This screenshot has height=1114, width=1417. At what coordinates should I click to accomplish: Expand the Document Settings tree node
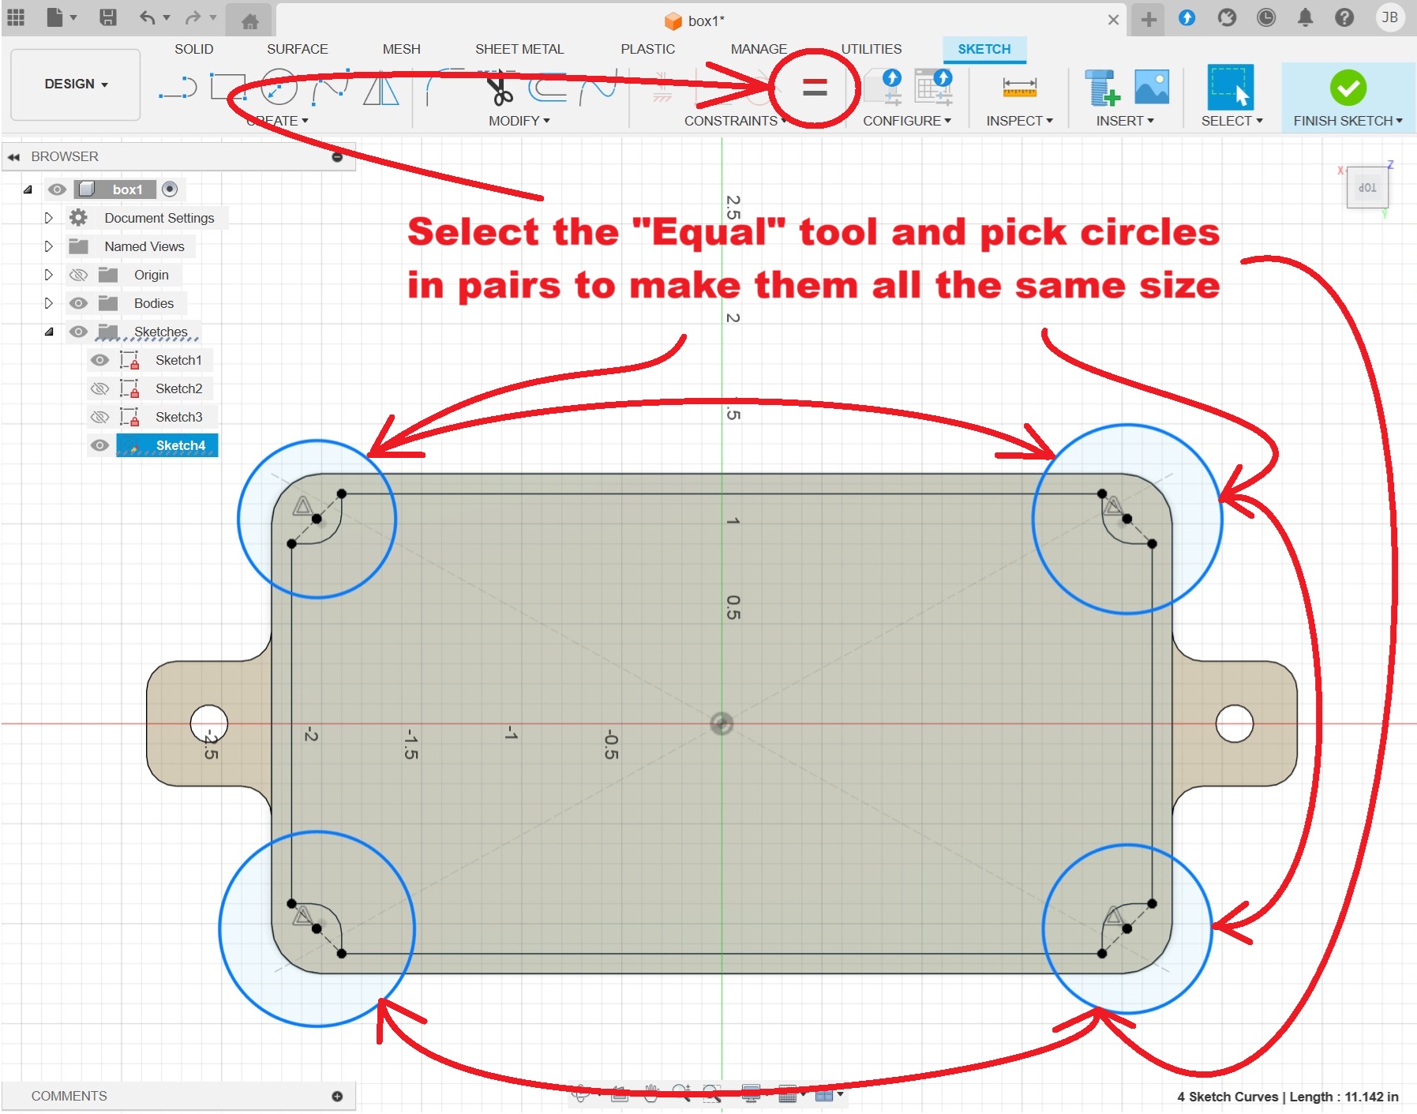[48, 218]
